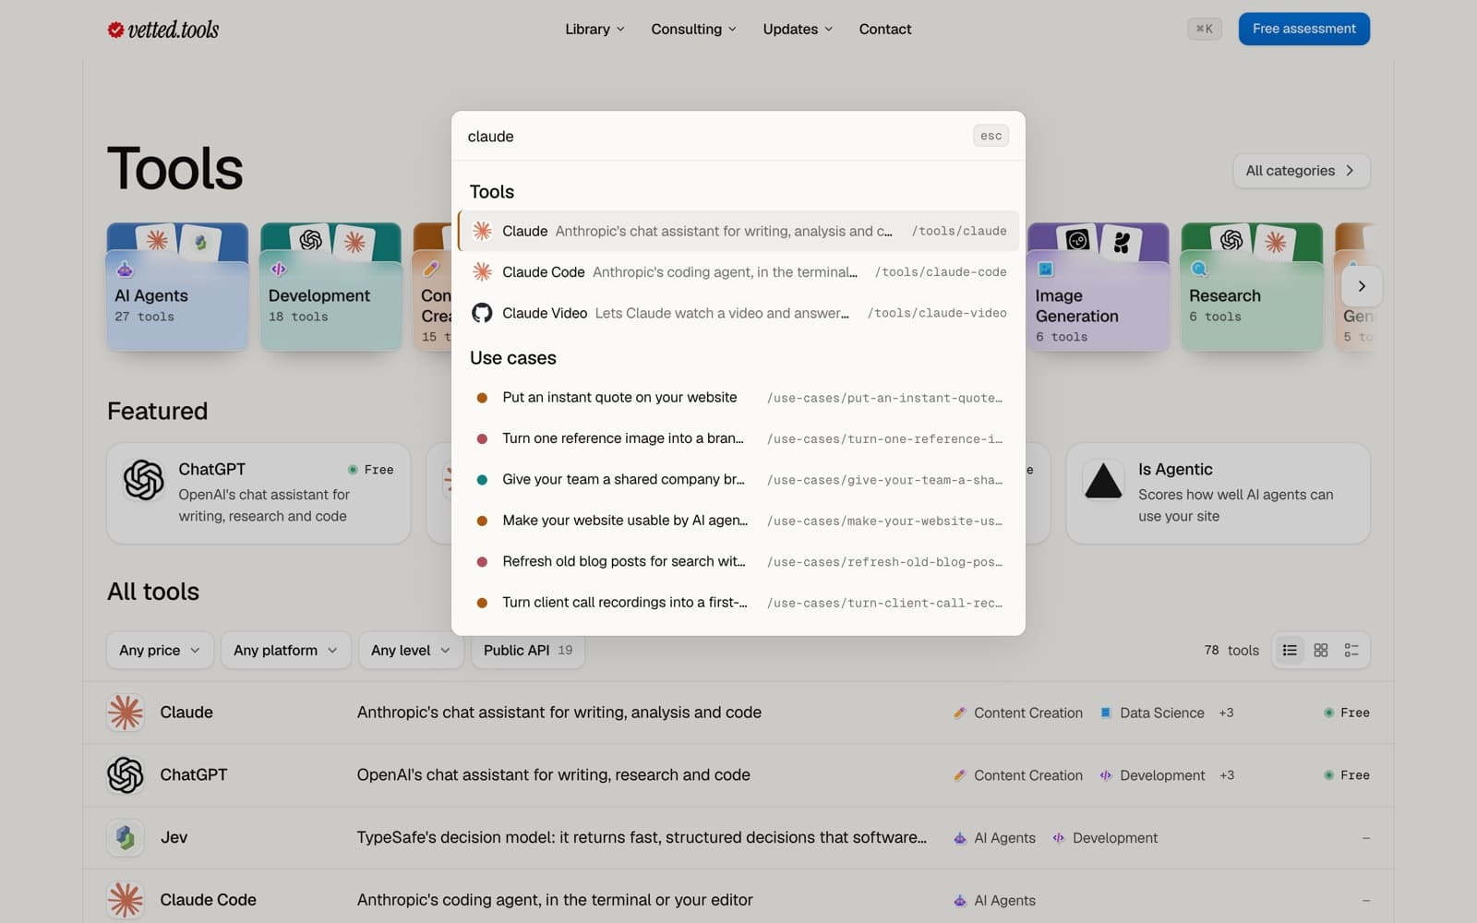The width and height of the screenshot is (1477, 923).
Task: Click the ⌘K search shortcut button
Action: pos(1205,29)
